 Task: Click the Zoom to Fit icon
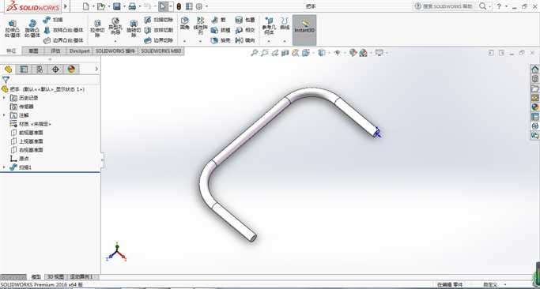[x=254, y=53]
